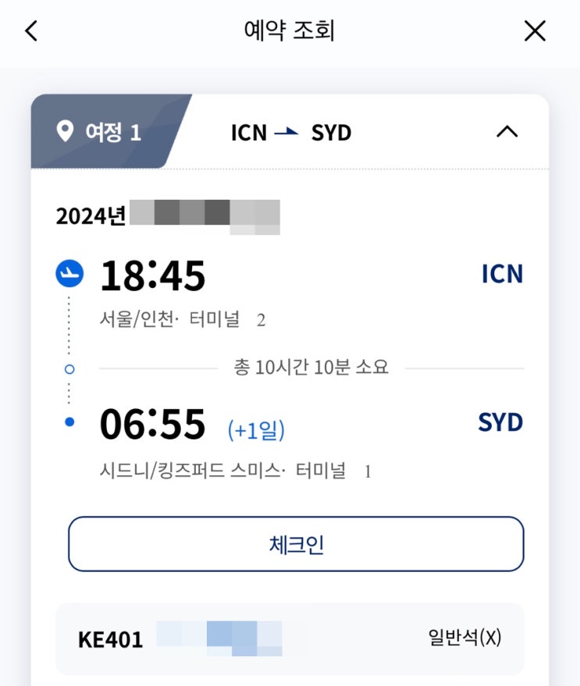
Task: Tap the blue arrival dot marker
Action: point(69,422)
